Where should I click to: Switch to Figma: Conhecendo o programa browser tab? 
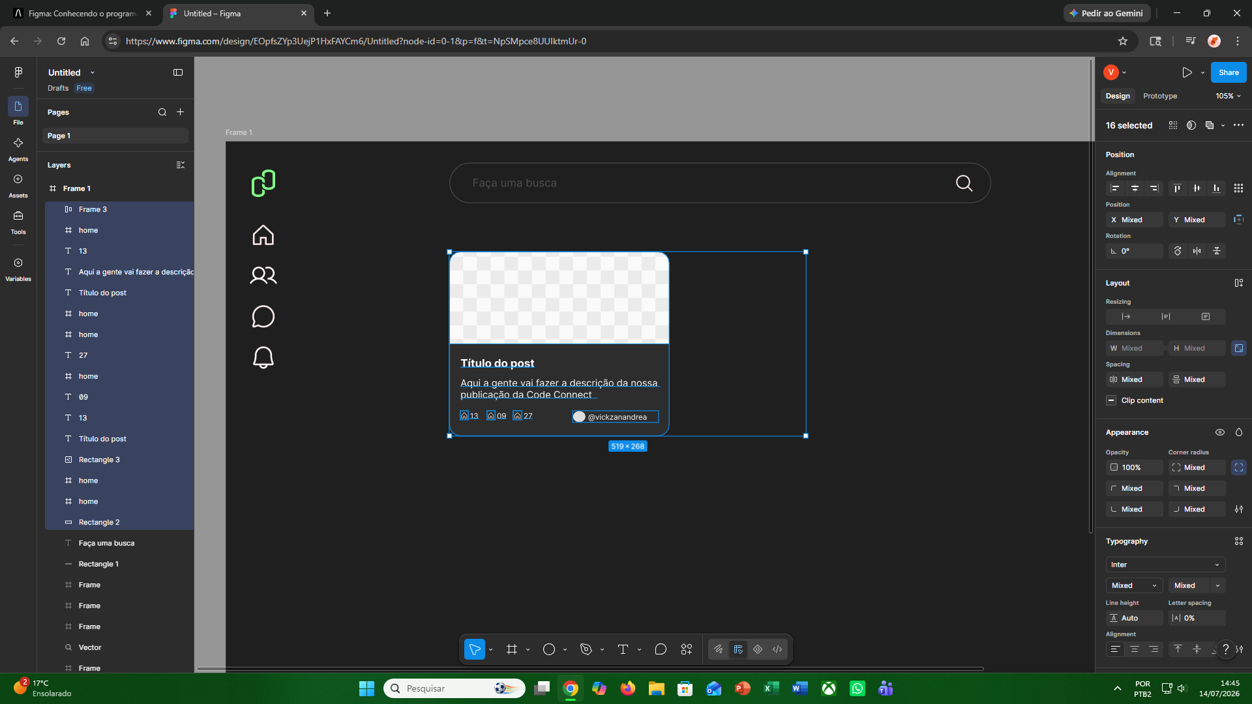tap(82, 13)
